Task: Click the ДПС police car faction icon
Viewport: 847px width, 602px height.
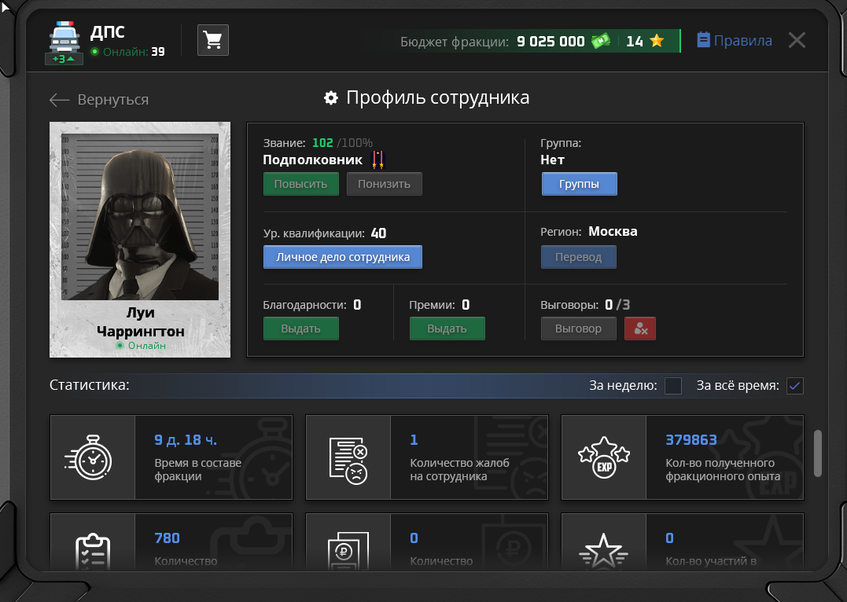Action: [x=64, y=37]
